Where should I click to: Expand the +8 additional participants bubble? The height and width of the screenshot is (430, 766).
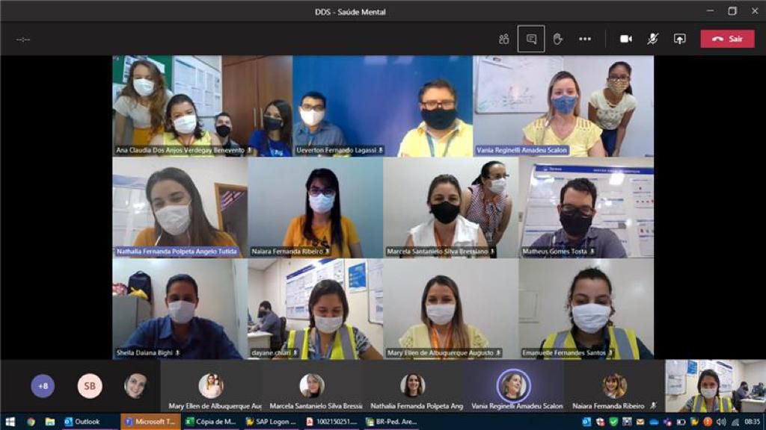[x=43, y=386]
